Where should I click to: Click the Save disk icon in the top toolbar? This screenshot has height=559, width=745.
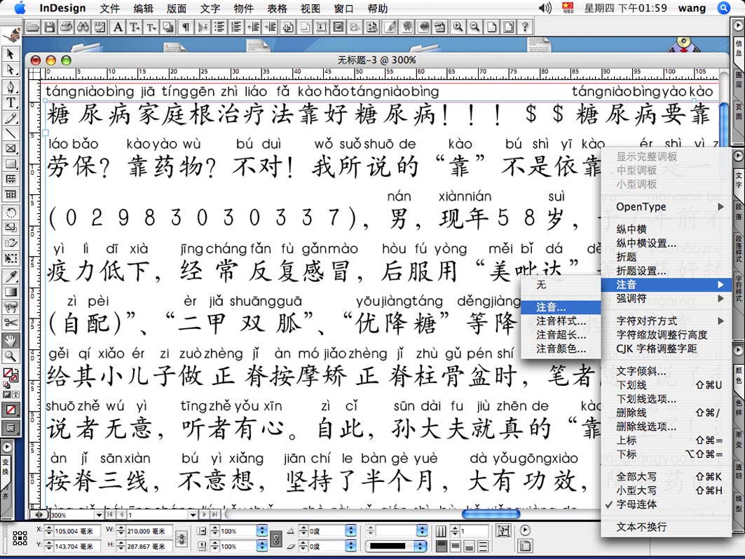coord(50,27)
